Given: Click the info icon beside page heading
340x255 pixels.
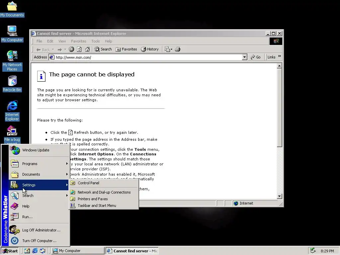Looking at the screenshot, I should coord(41,76).
